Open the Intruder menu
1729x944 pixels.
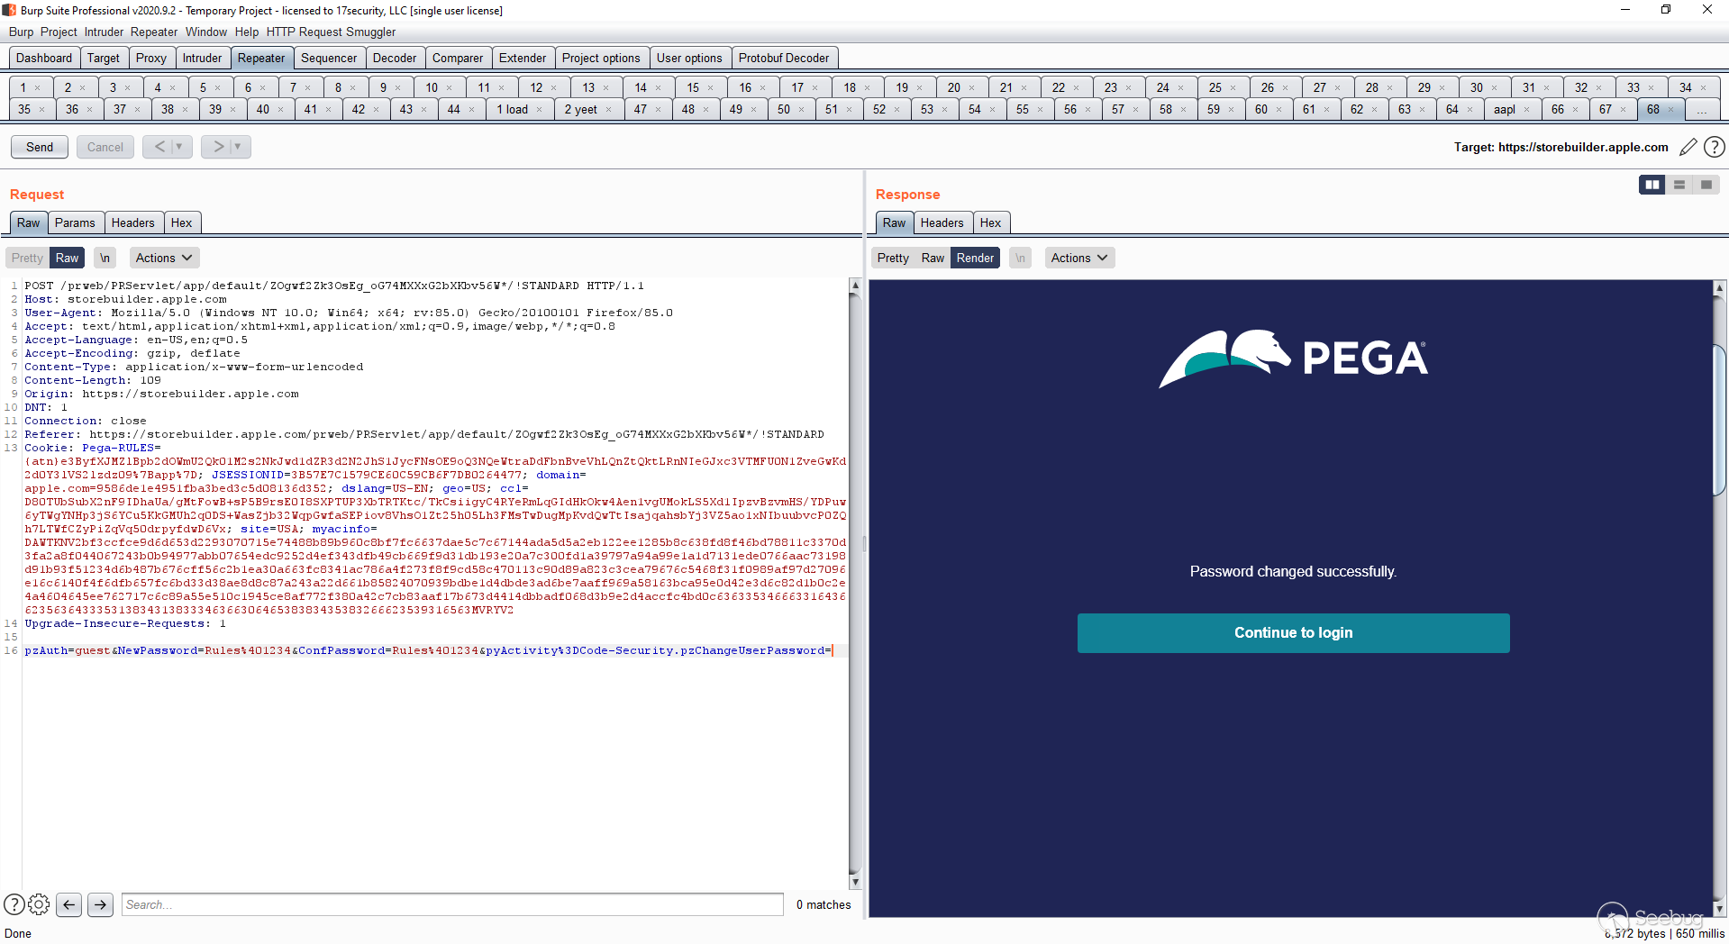pyautogui.click(x=104, y=32)
